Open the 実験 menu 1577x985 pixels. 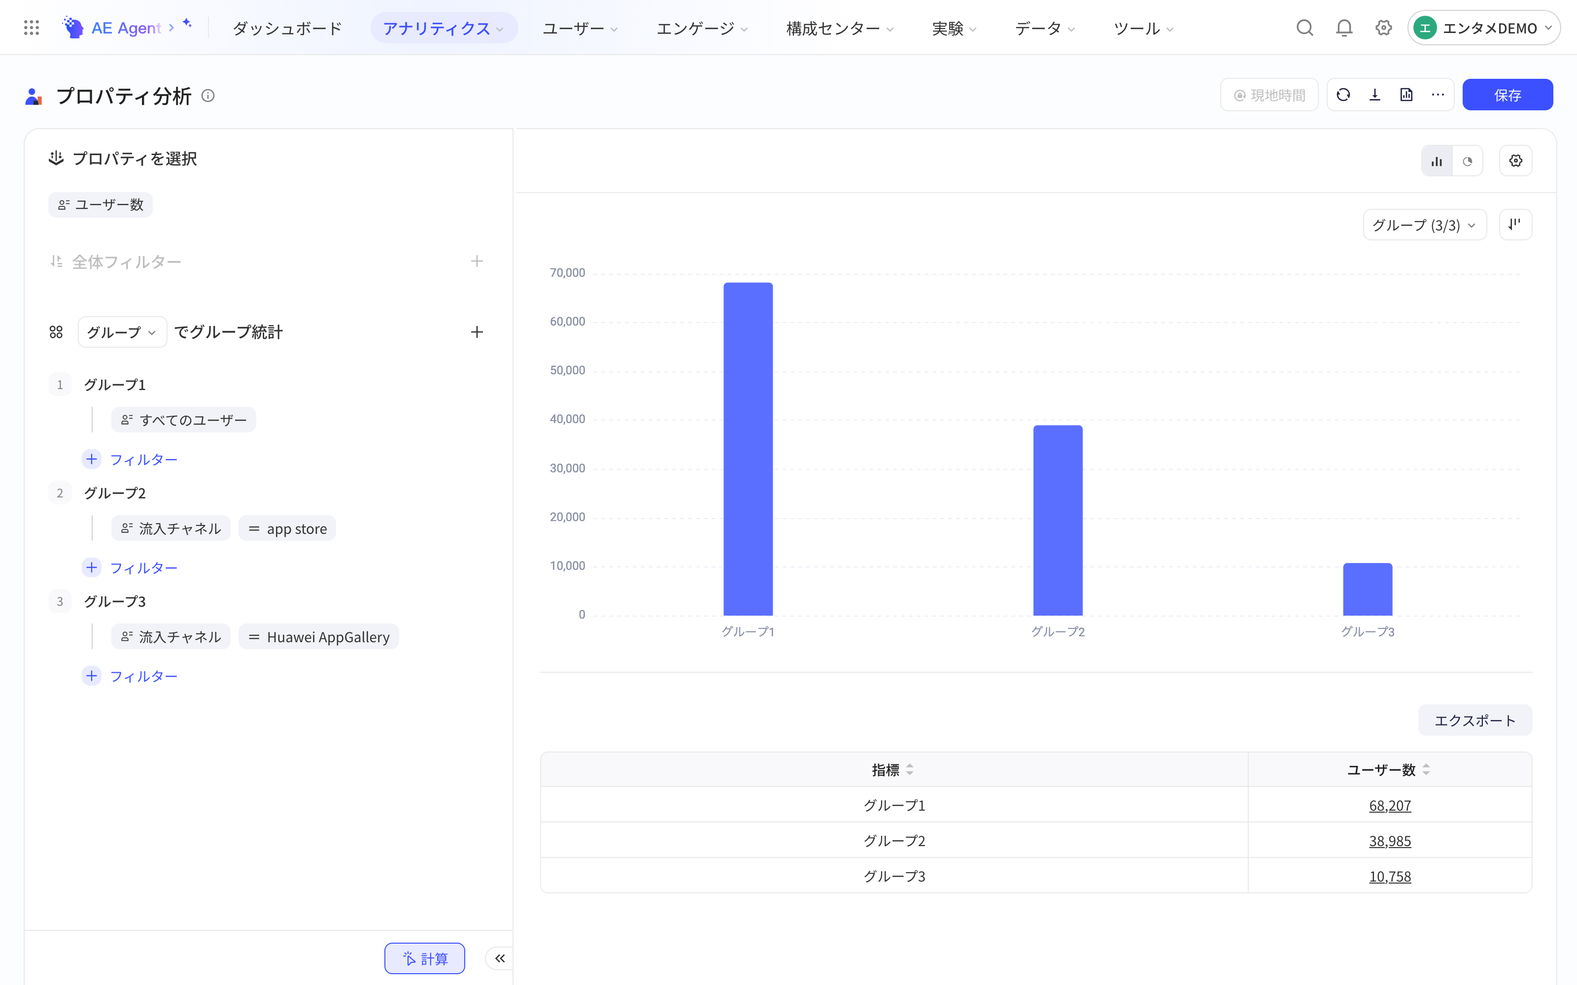tap(954, 28)
